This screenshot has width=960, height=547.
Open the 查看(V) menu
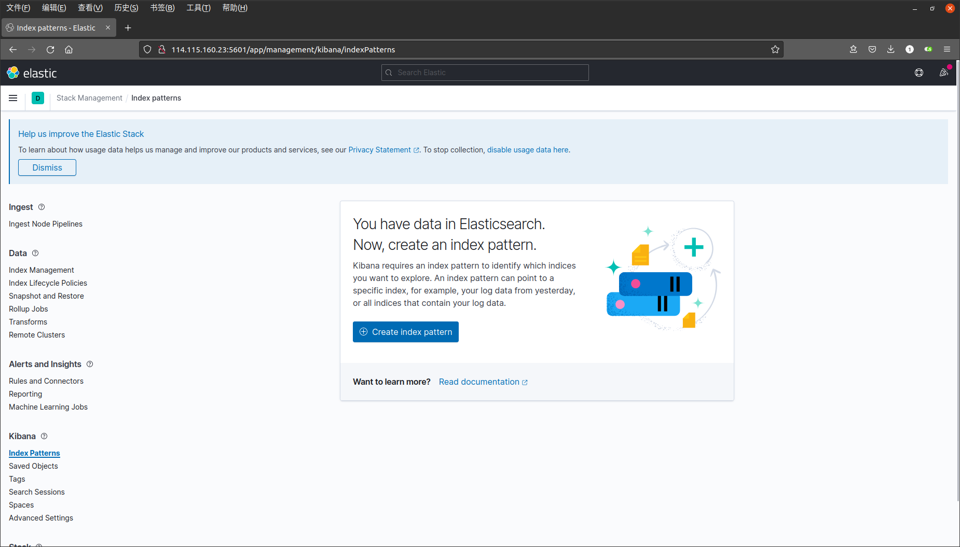point(90,8)
